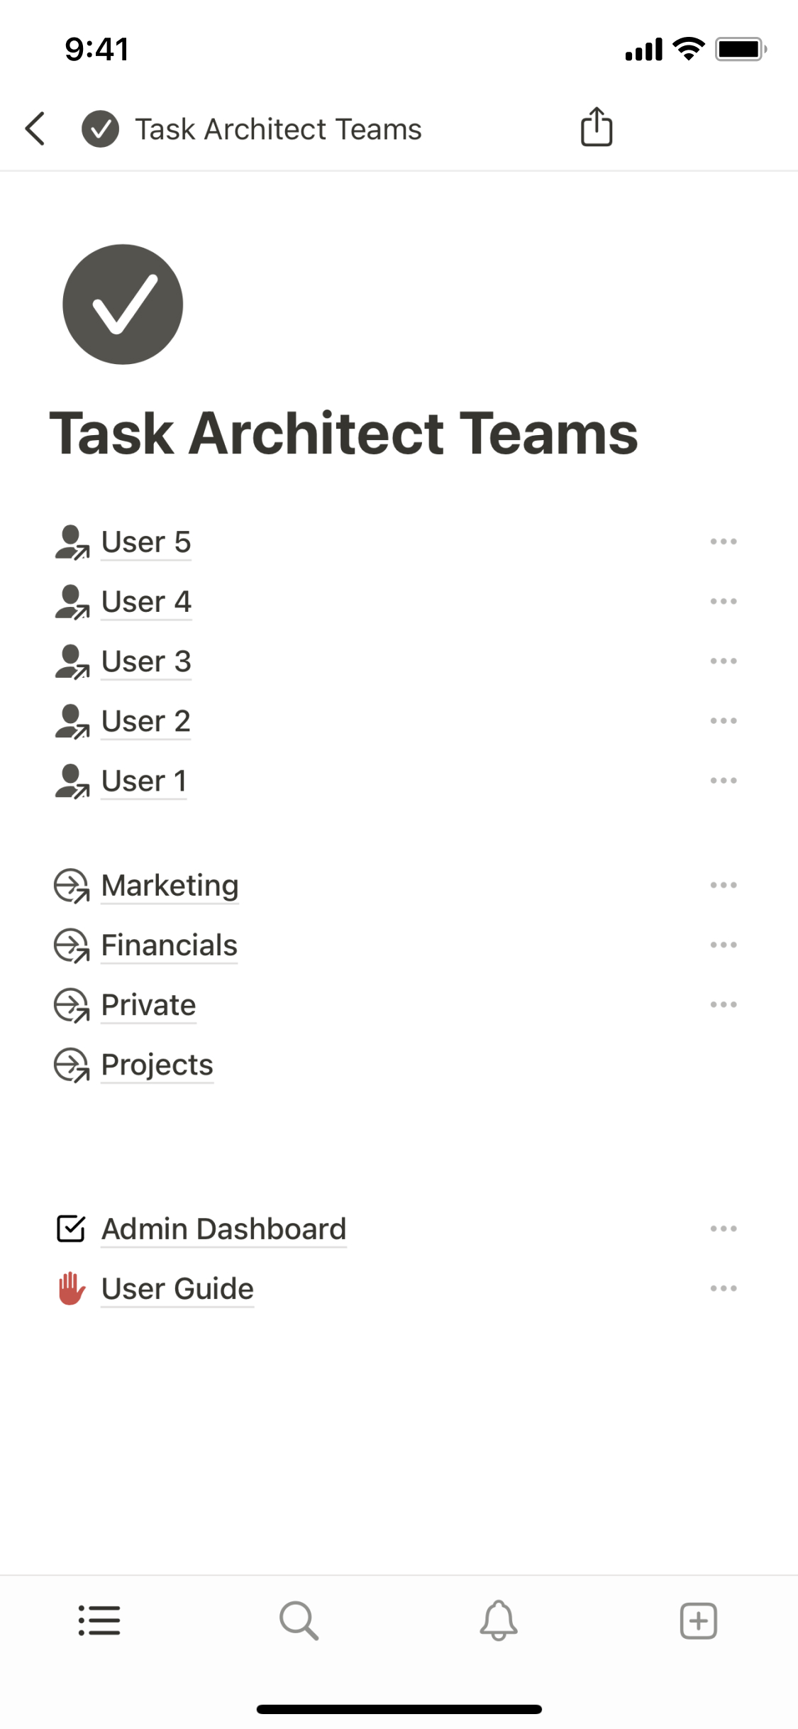Screen dimensions: 798x1729
Task: Open the User 4 page link
Action: click(146, 602)
